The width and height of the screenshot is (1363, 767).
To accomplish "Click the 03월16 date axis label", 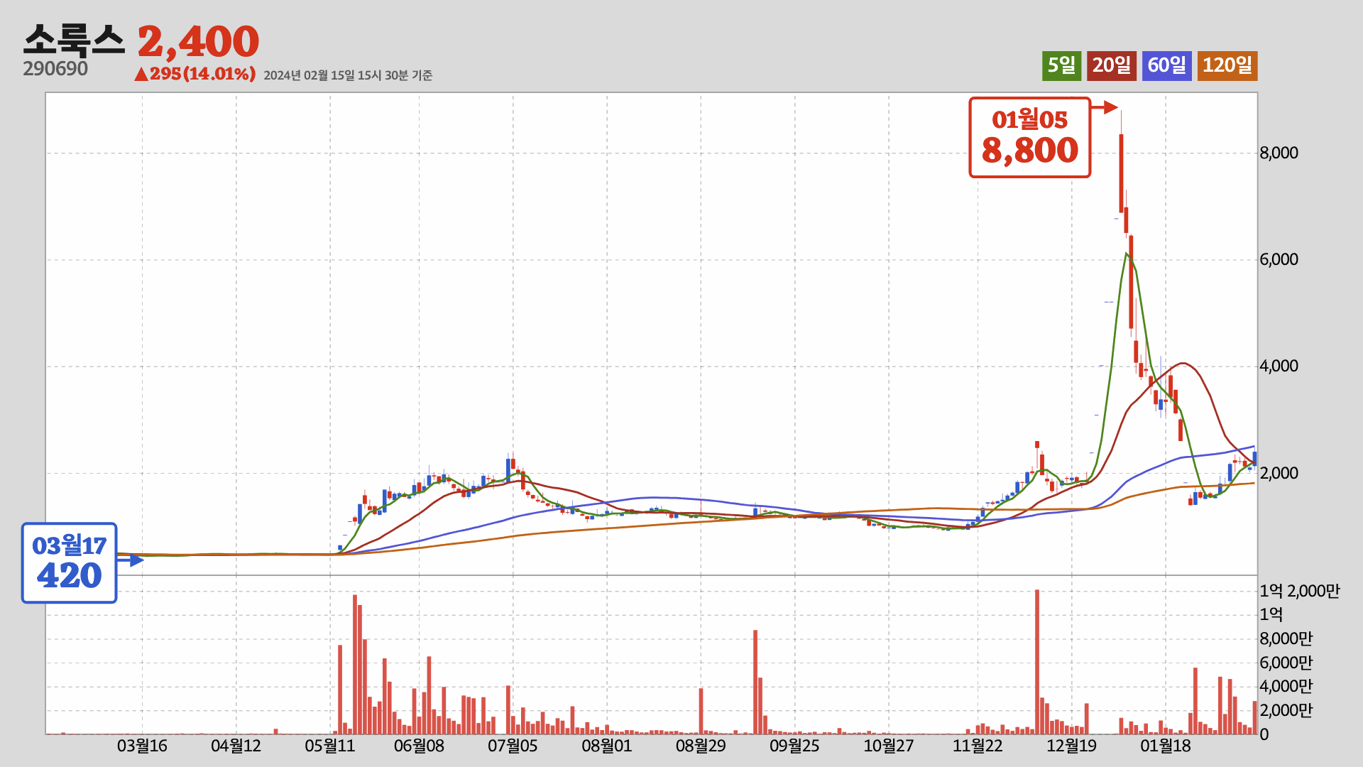I will (x=142, y=746).
